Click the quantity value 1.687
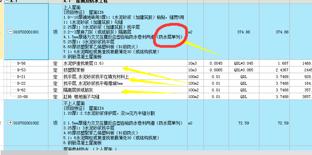Image resolution: width=312 pixels, height=155 pixels. click(283, 63)
